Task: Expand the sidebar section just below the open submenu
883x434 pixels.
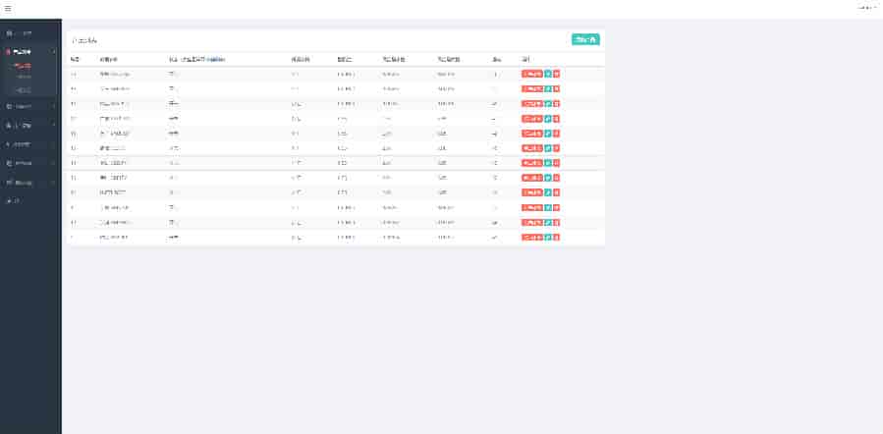Action: tap(29, 106)
